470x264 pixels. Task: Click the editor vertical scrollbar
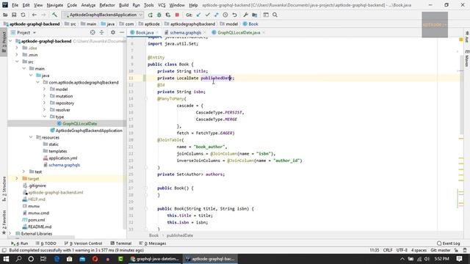tap(461, 95)
